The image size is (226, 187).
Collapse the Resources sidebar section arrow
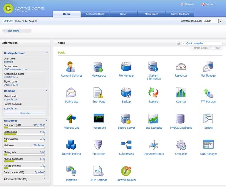[46, 120]
